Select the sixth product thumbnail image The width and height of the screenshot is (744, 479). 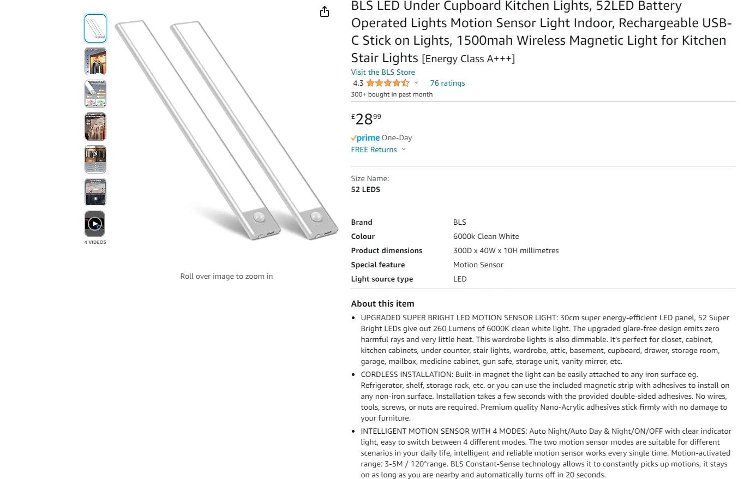[x=95, y=192]
